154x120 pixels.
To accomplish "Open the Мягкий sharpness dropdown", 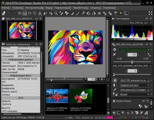I will click(x=134, y=94).
